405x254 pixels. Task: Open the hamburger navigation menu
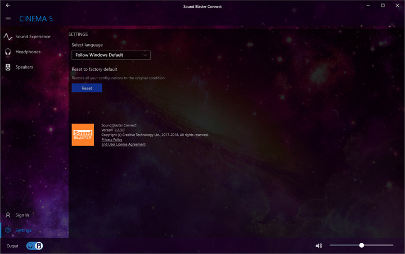point(8,19)
